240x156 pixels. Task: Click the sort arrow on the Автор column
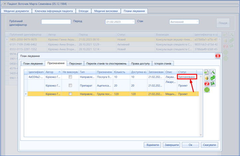tap(60, 72)
